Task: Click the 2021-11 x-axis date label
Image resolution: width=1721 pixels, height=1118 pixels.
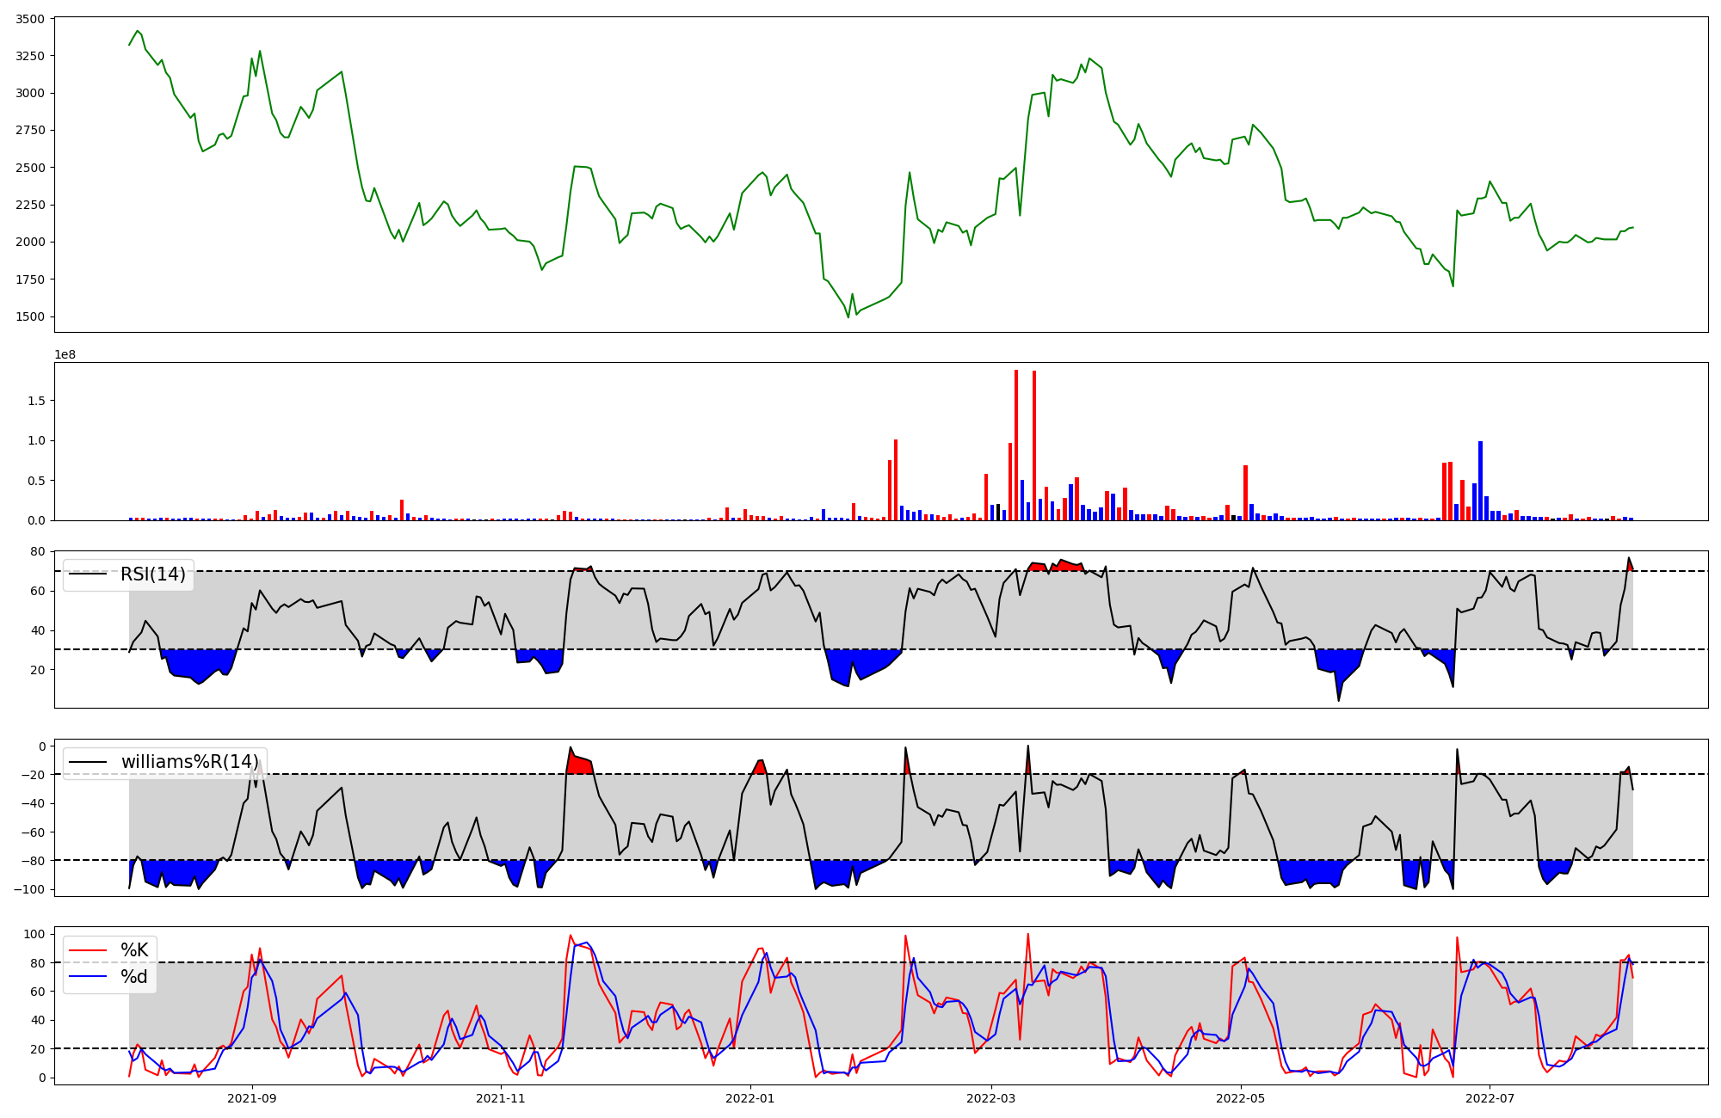Action: (x=501, y=1098)
